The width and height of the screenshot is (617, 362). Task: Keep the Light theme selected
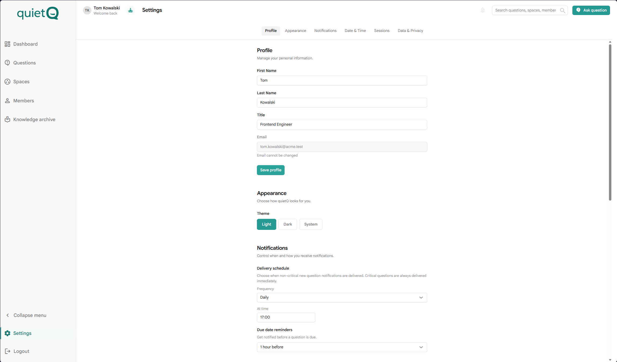(266, 224)
